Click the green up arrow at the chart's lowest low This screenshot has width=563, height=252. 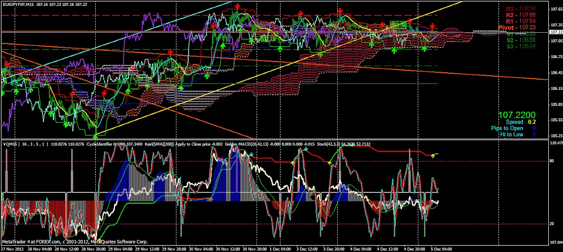pos(95,131)
